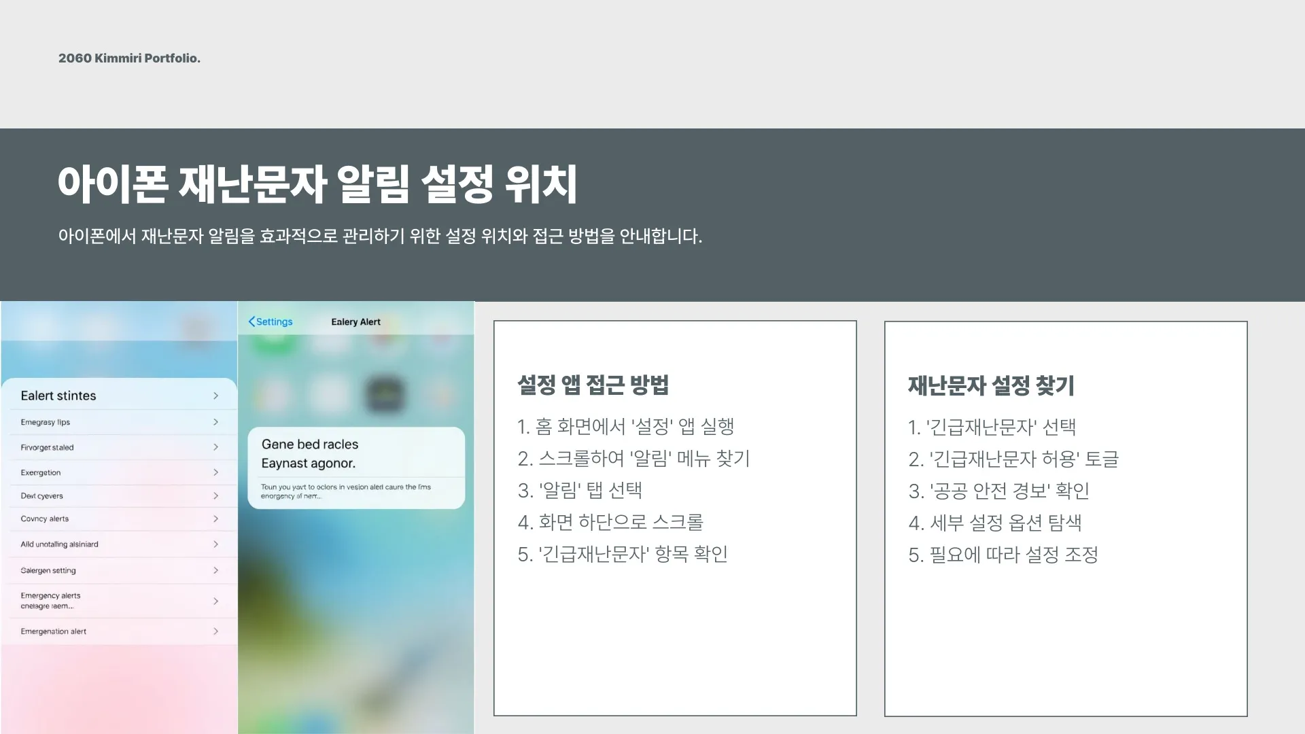Expand the Covncy alerts row chevron
Viewport: 1305px width, 734px height.
(215, 519)
